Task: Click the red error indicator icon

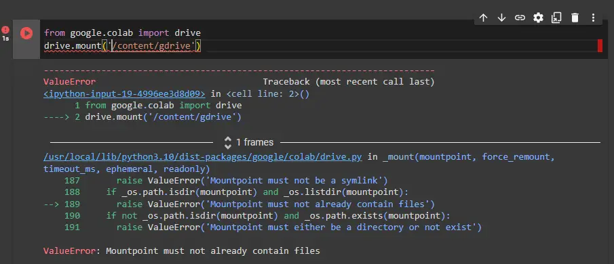Action: pyautogui.click(x=5, y=30)
